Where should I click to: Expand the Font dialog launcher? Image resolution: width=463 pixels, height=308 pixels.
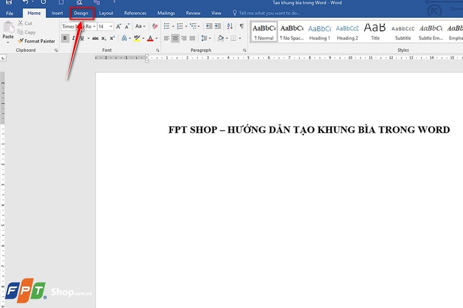[x=157, y=50]
